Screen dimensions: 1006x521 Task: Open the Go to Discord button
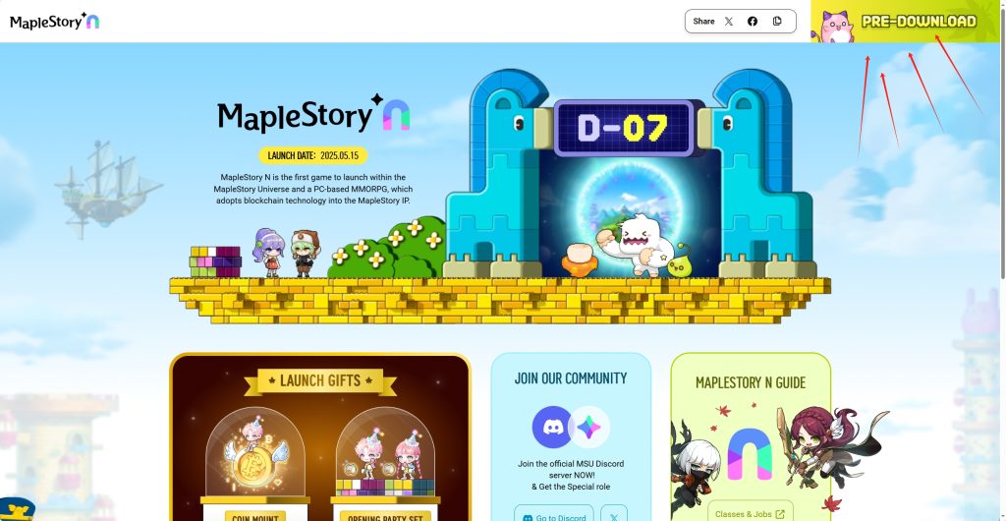pyautogui.click(x=554, y=517)
